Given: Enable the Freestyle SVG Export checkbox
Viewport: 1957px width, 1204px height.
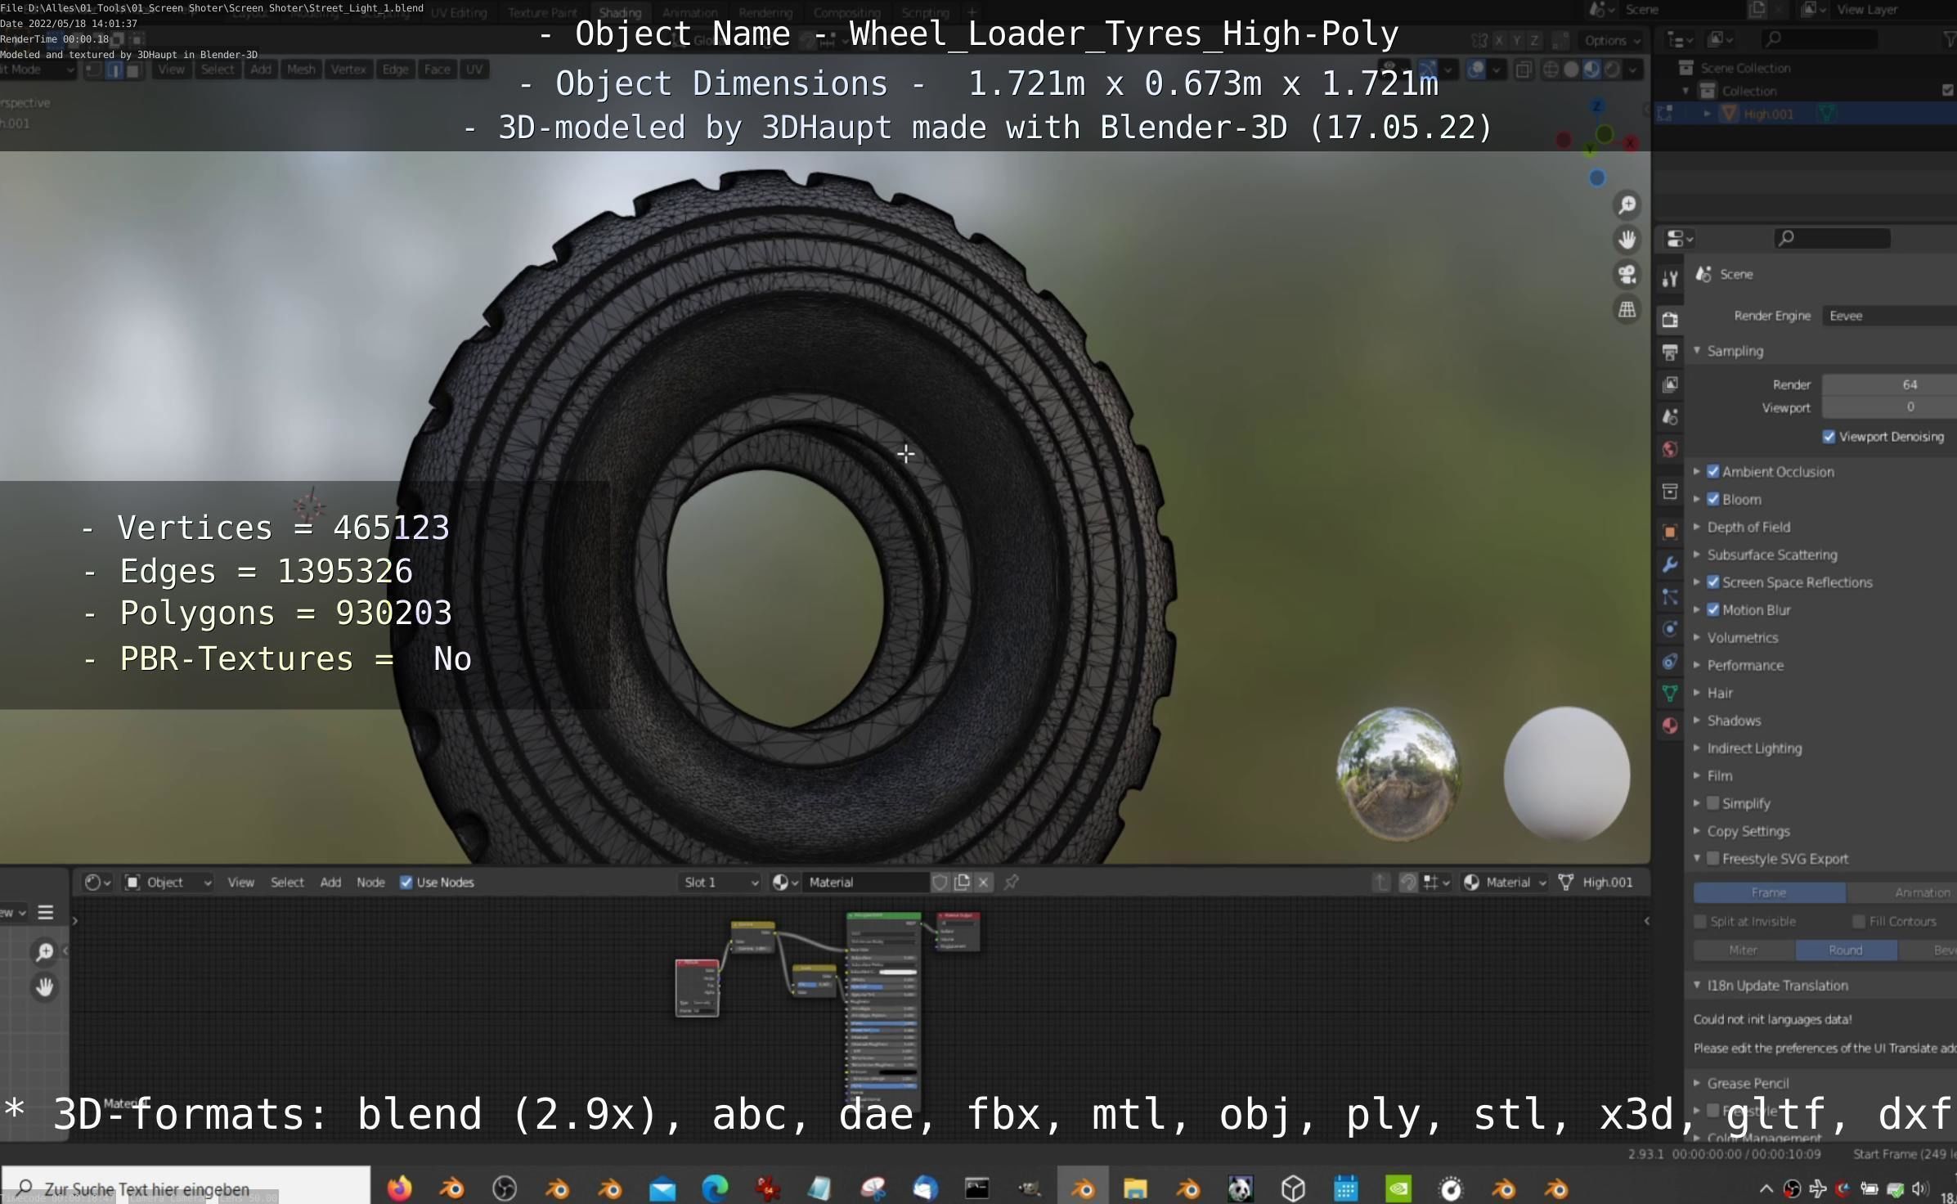Looking at the screenshot, I should (x=1713, y=858).
